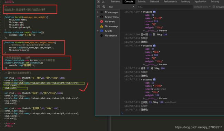Viewport: 224px width, 131px height.
Task: Clear the console with the ban icon
Action: [104, 7]
